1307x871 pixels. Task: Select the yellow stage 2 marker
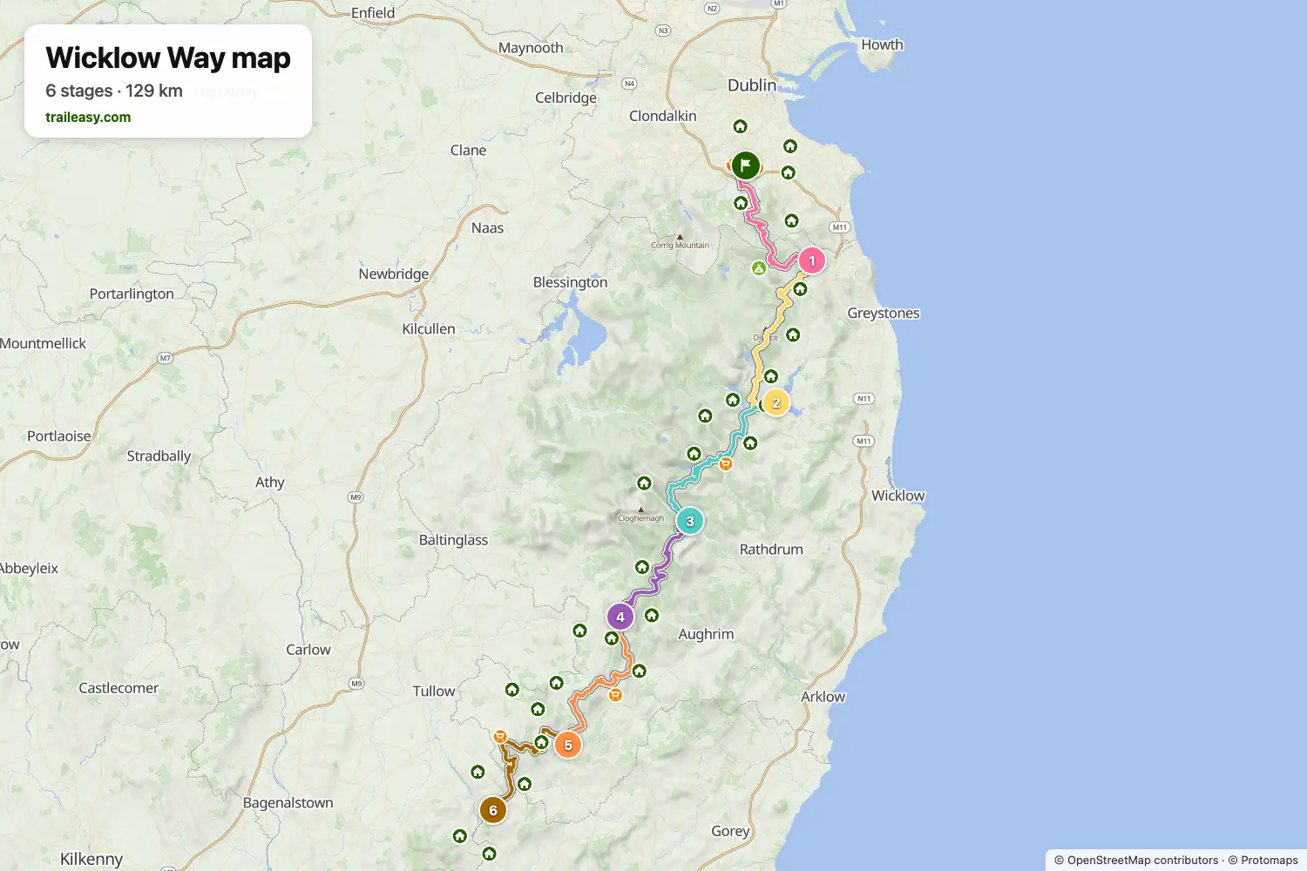775,402
